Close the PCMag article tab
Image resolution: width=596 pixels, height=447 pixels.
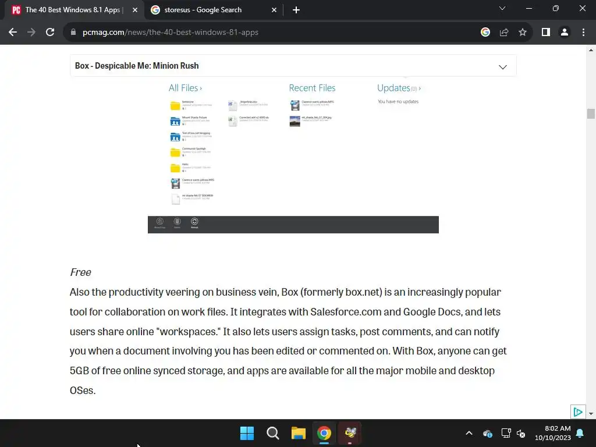pos(135,10)
